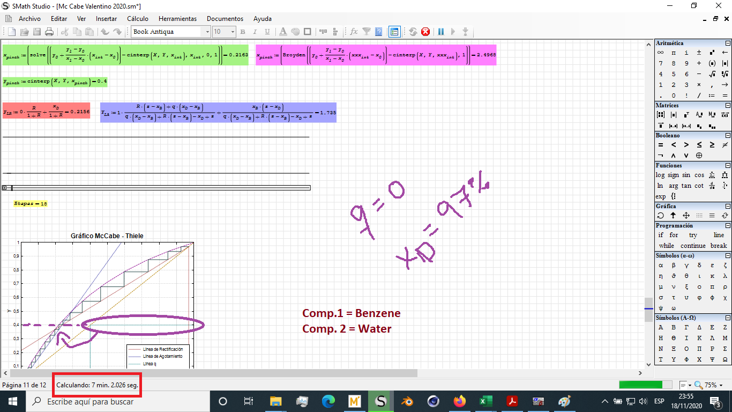
Task: Insert the sin function from Funciones
Action: (x=686, y=175)
